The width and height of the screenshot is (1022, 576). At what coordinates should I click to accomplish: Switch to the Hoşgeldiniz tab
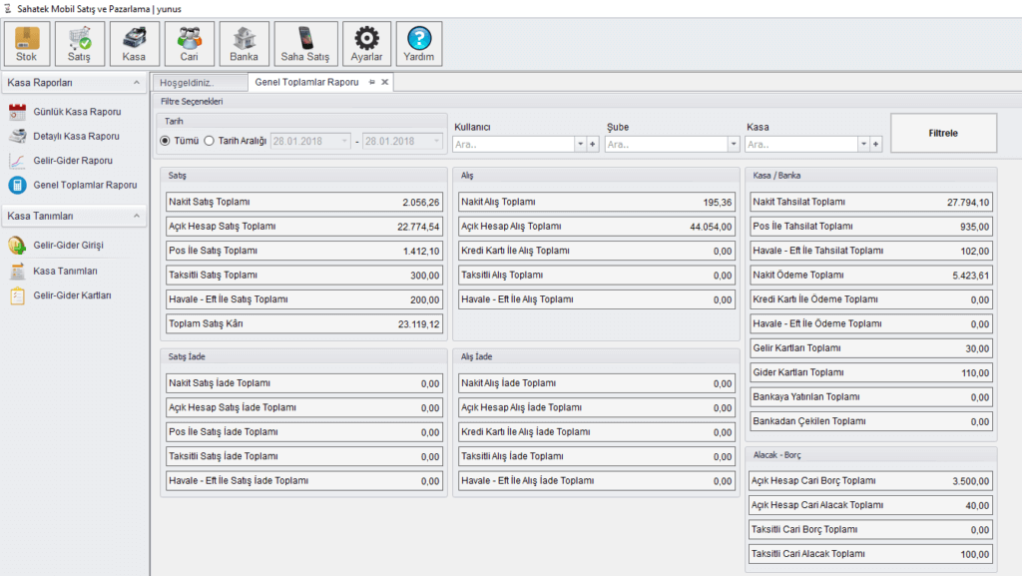coord(188,83)
